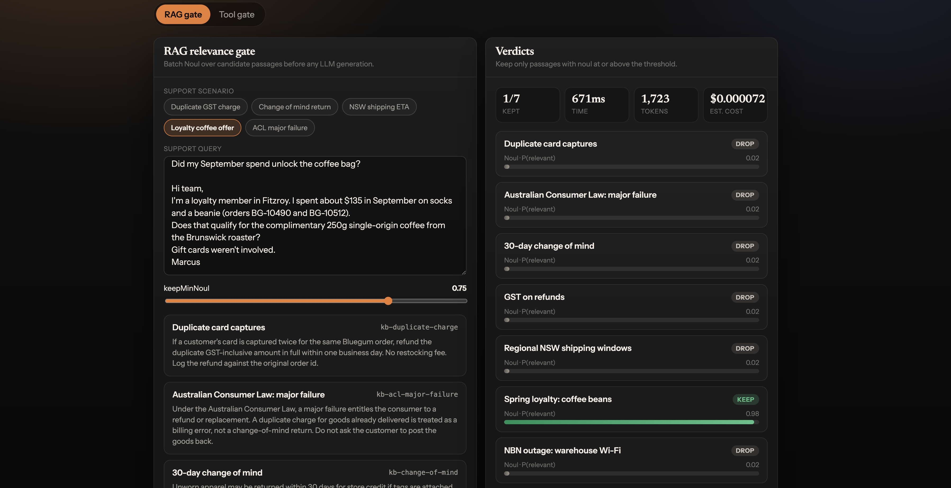Viewport: 951px width, 488px height.
Task: Click the SUPPORT SCENARIO label
Action: [198, 91]
